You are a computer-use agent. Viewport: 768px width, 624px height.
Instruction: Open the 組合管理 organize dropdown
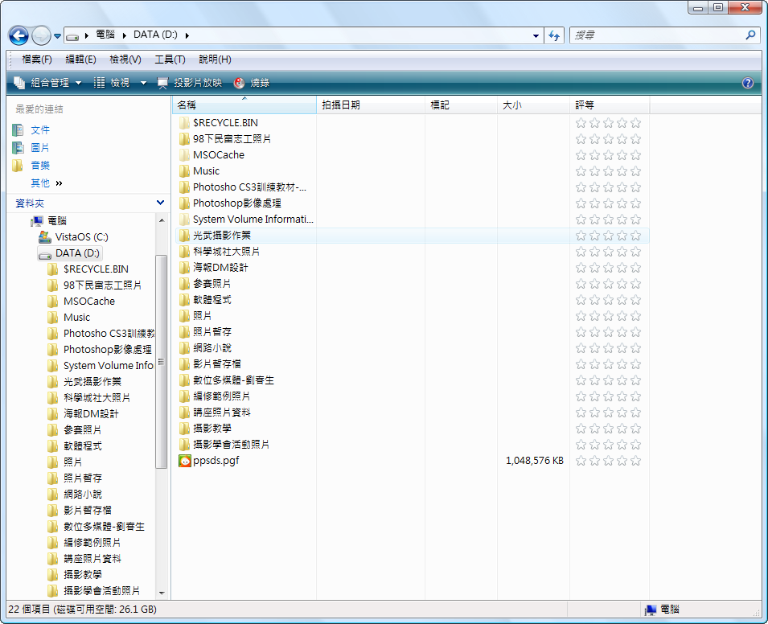click(x=48, y=83)
